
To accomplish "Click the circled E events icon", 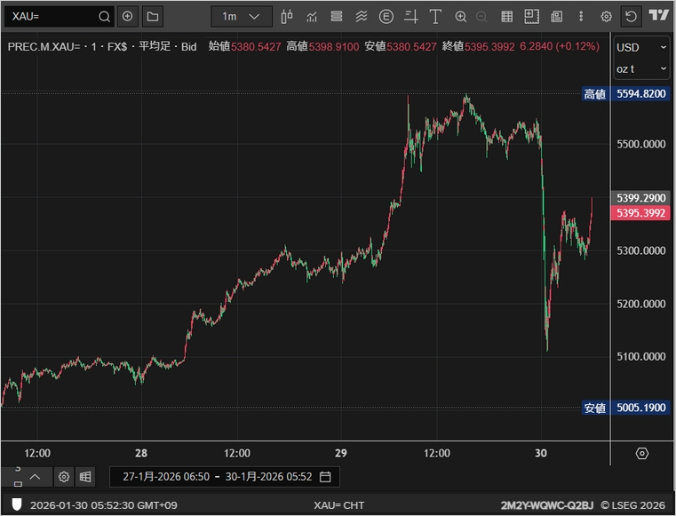I will tap(386, 16).
